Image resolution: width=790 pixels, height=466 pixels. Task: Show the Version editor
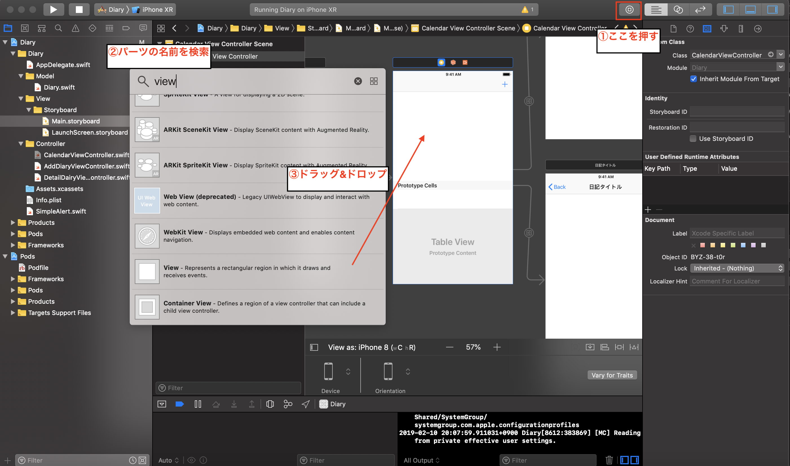700,10
